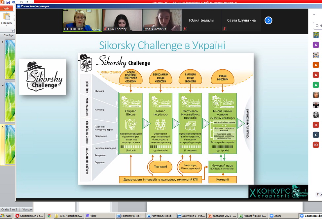Viewport: 322px width, 219px height.
Task: Click the Науковий парк green box
Action: (223, 167)
